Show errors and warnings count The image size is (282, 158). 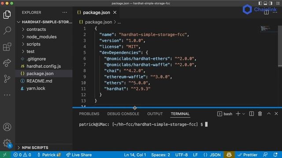[x=22, y=155]
